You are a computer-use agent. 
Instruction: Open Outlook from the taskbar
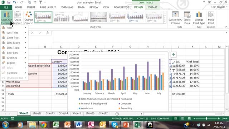coord(103,125)
